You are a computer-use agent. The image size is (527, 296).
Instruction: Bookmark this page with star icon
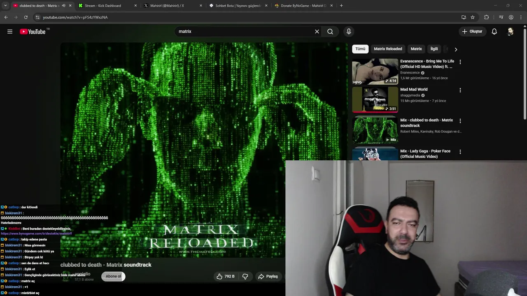[473, 17]
